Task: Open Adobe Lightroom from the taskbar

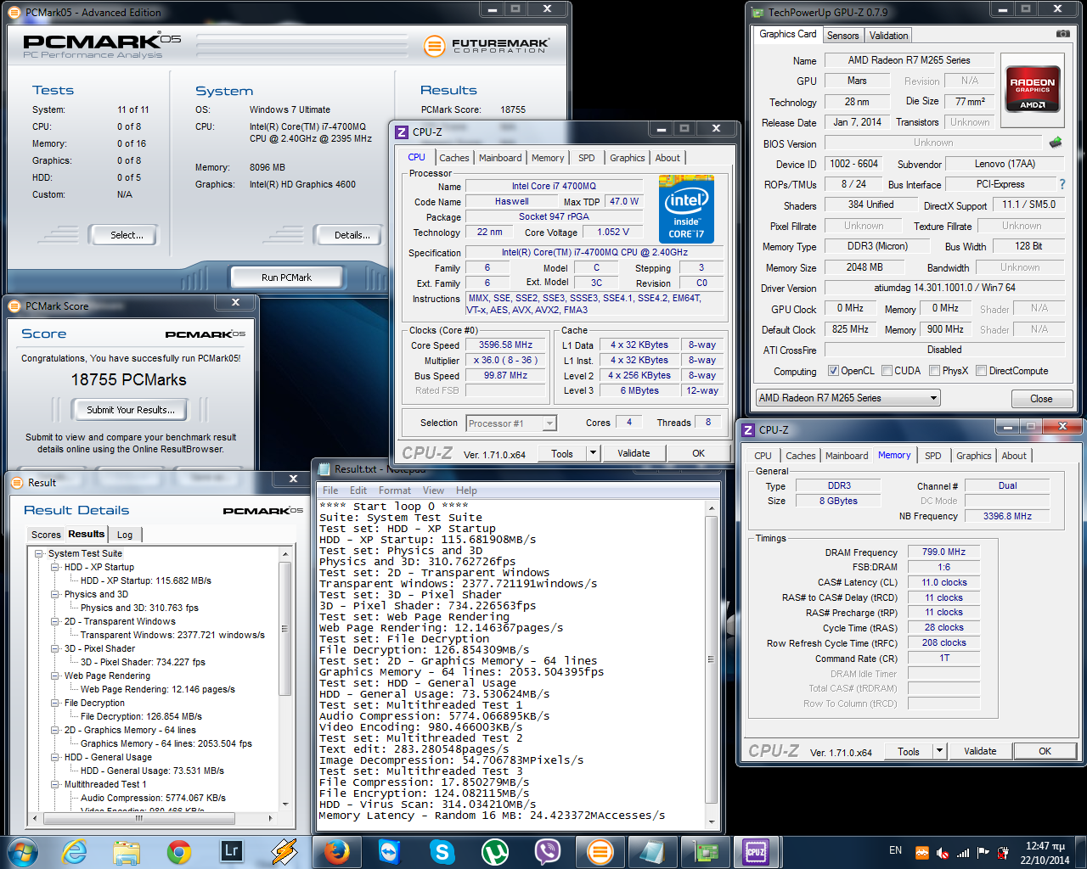Action: click(x=231, y=850)
